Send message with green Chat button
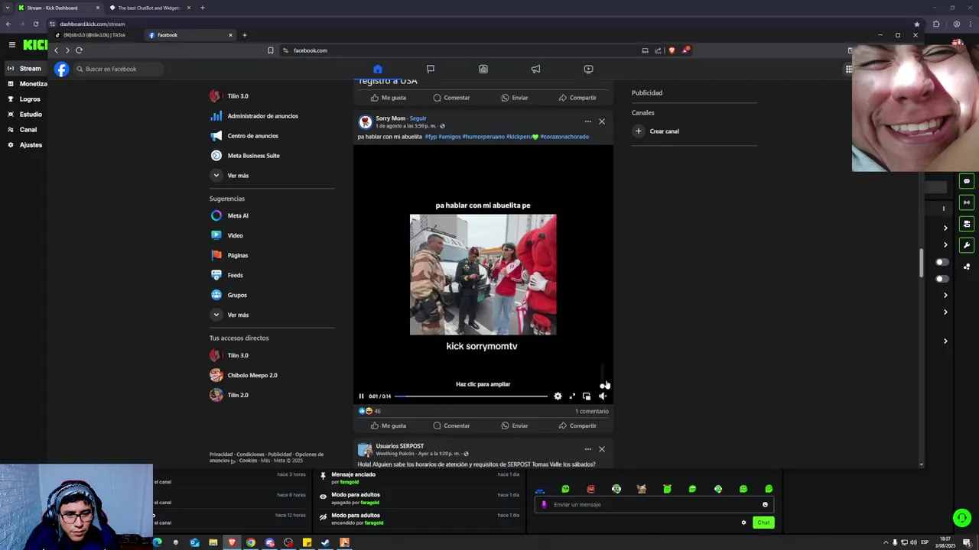The height and width of the screenshot is (550, 979). [763, 522]
